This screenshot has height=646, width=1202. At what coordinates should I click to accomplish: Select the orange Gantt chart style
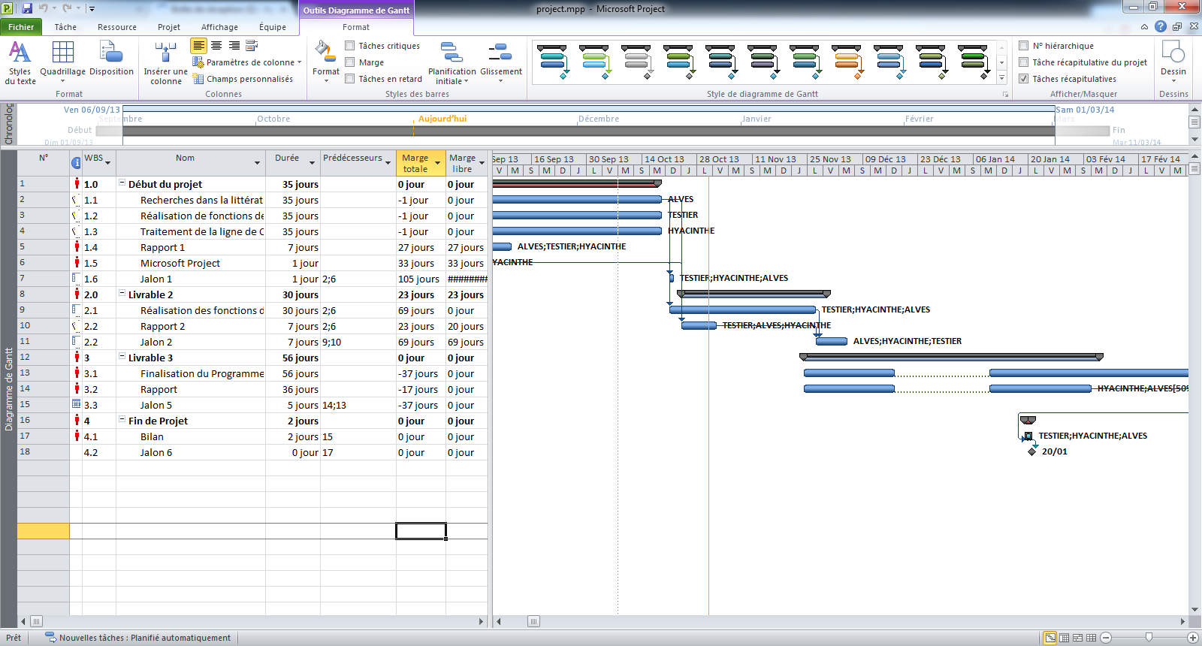click(x=847, y=62)
